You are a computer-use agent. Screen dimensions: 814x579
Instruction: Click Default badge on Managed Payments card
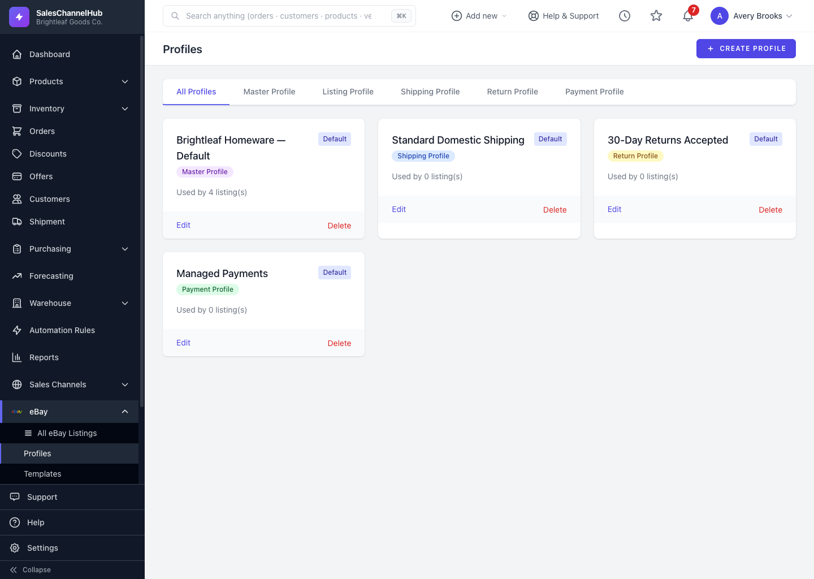coord(335,273)
